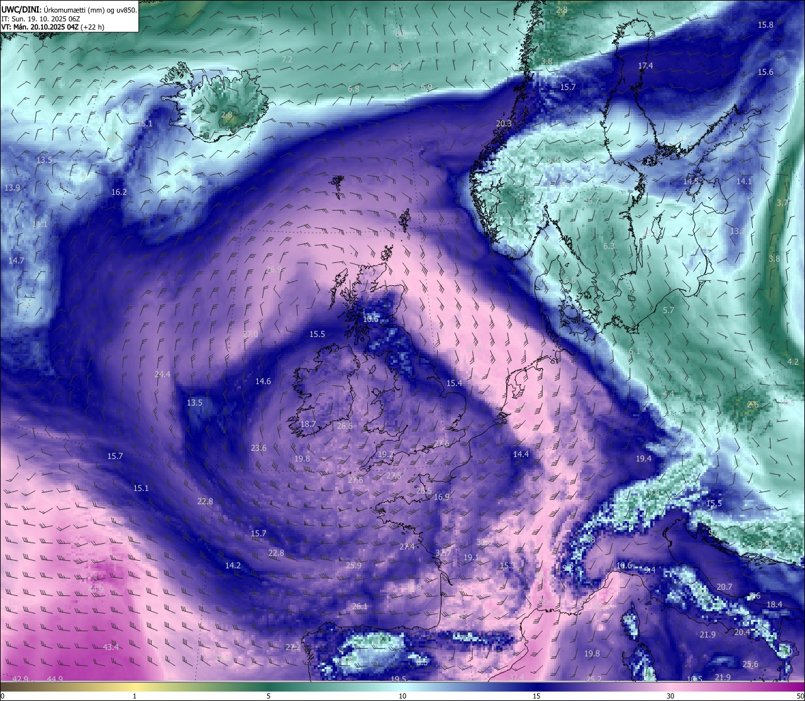The image size is (805, 701).
Task: Click the 16.9 value label
Action: click(441, 497)
